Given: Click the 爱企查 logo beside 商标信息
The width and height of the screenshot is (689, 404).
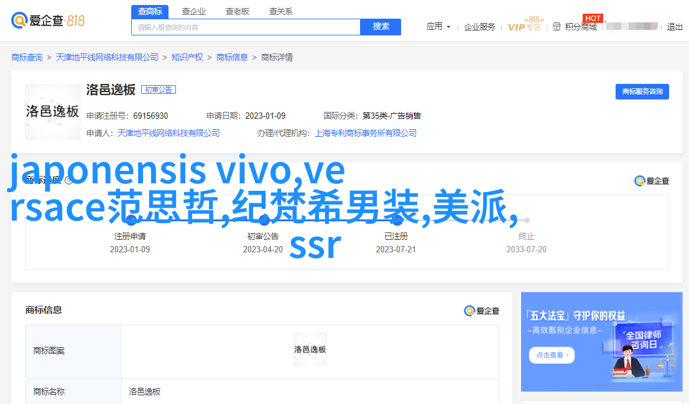Looking at the screenshot, I should tap(481, 311).
